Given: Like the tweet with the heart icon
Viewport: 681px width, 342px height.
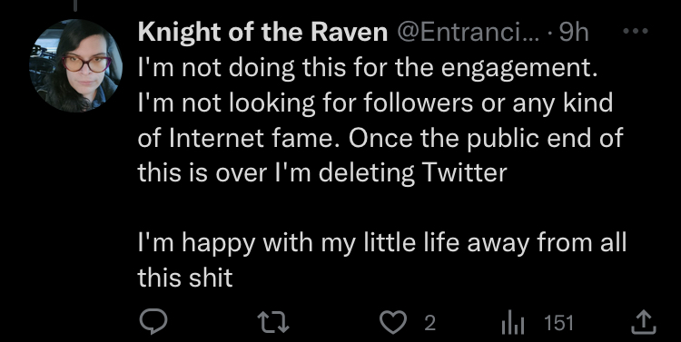Looking at the screenshot, I should (392, 323).
